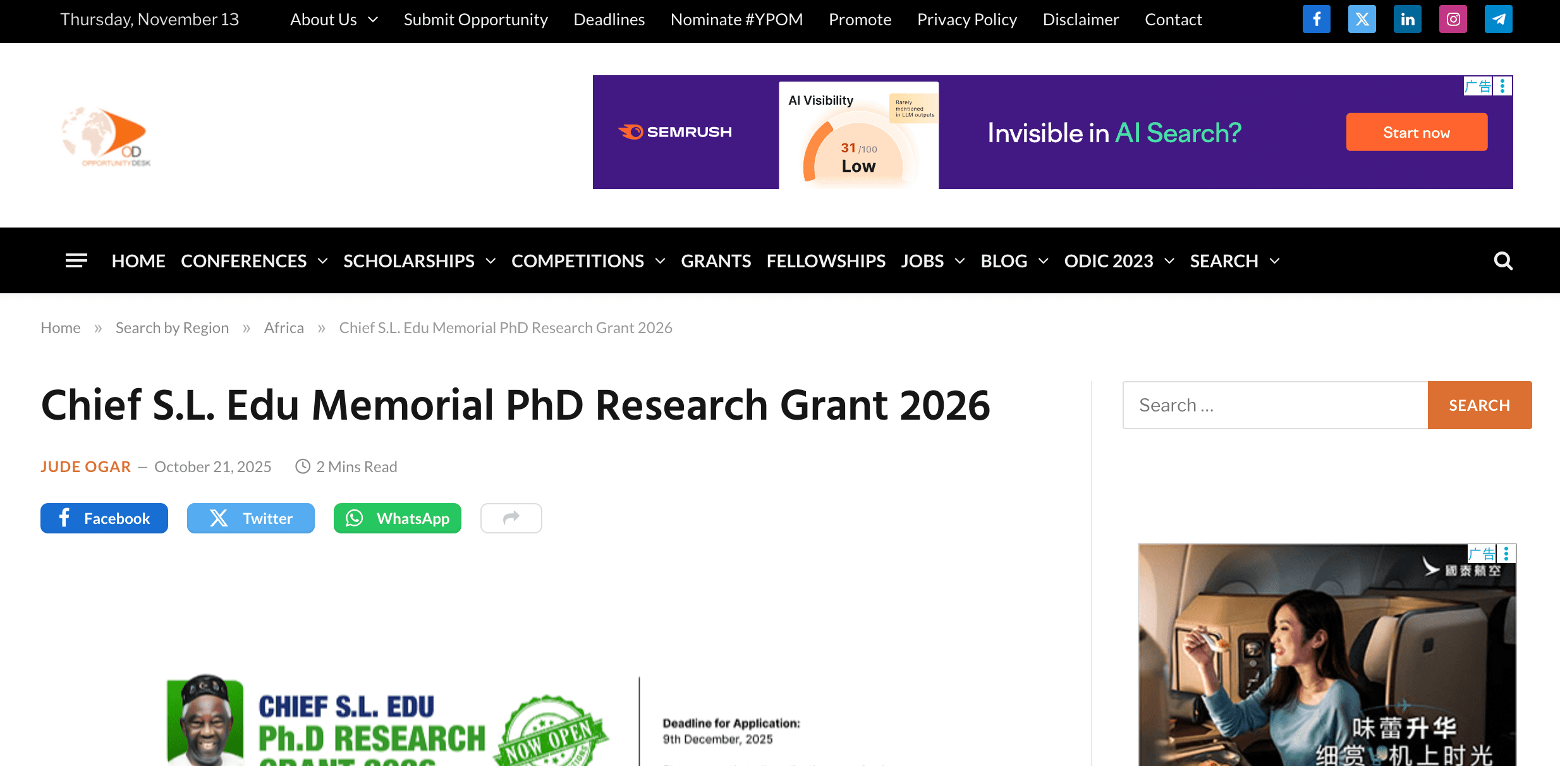Share the article via the WhatsApp button
The image size is (1560, 766).
(397, 518)
